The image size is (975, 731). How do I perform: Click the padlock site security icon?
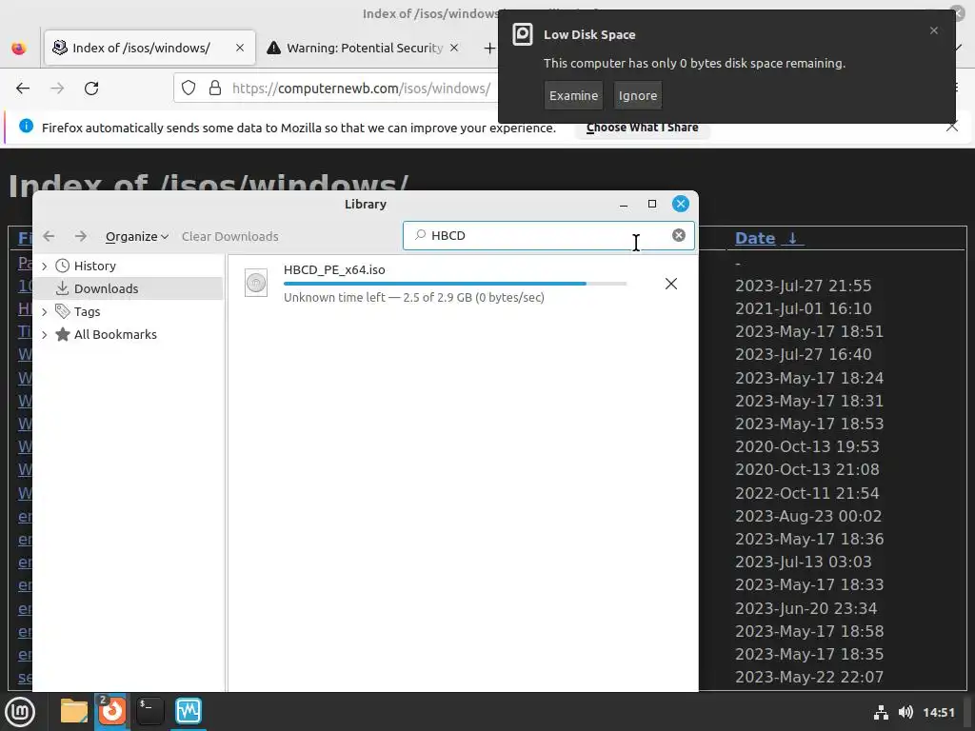tap(215, 89)
